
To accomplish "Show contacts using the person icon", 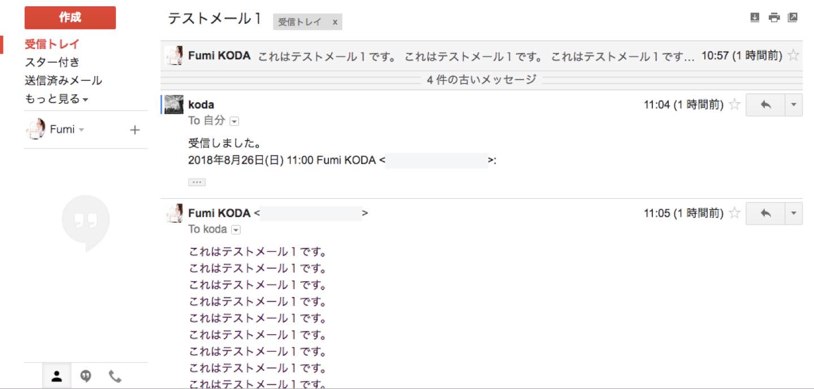I will [57, 376].
